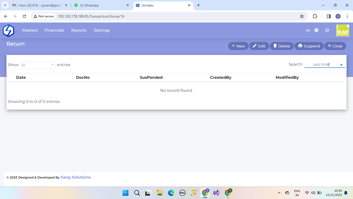Click the RAY company logo
Viewport: 353px width, 199px height.
[x=342, y=31]
